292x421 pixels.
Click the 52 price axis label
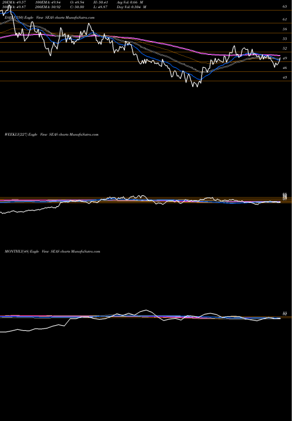[x=285, y=49]
